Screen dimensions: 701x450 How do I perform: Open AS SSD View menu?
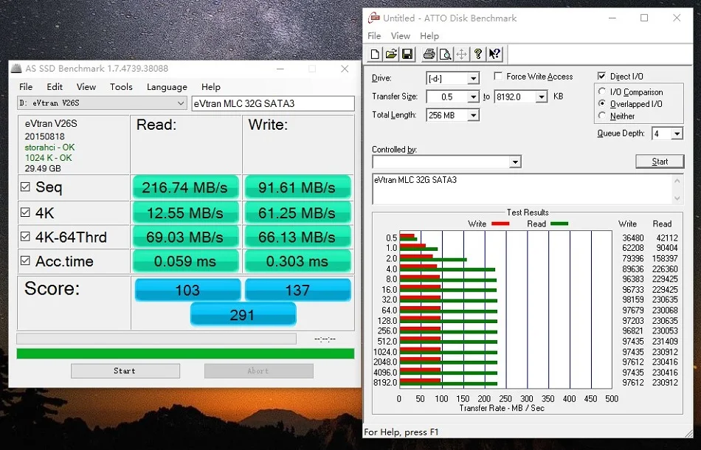click(86, 87)
